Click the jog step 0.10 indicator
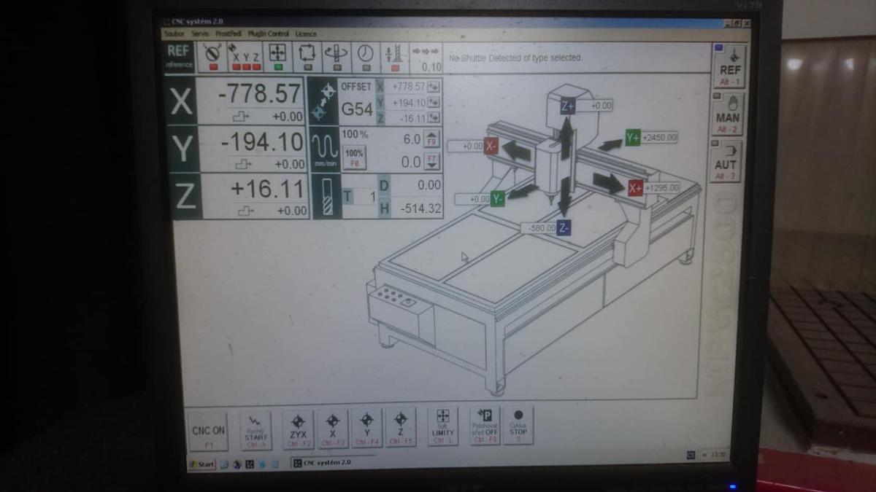This screenshot has height=492, width=876. (425, 58)
